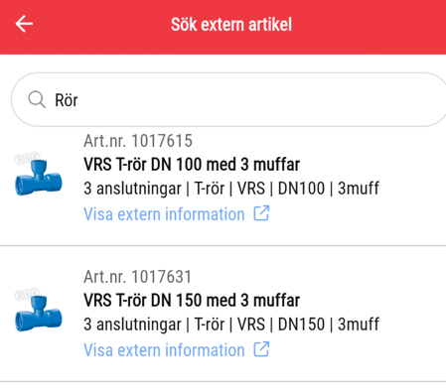446x389 pixels.
Task: Go back using the white arrow icon
Action: [24, 24]
